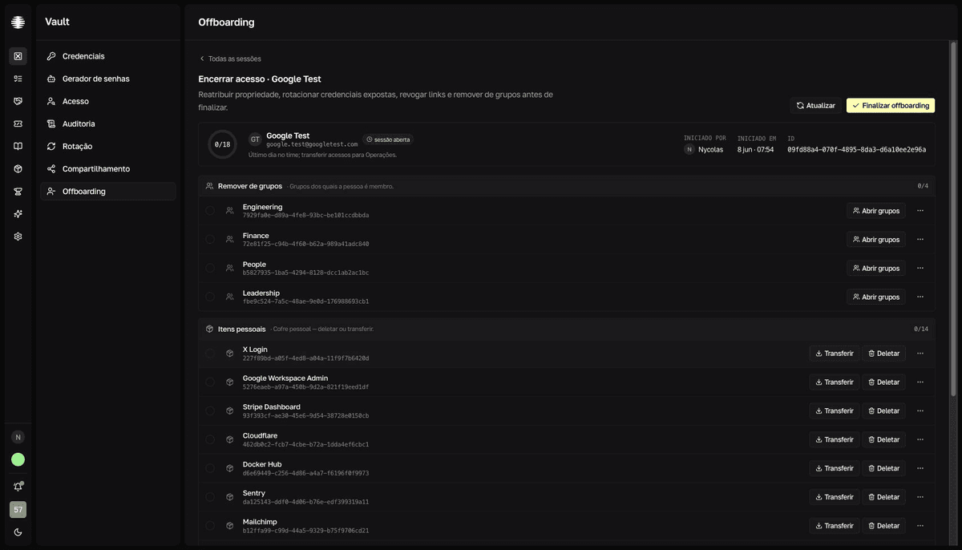
Task: Click Transferir for Stripe Dashboard
Action: pos(835,410)
